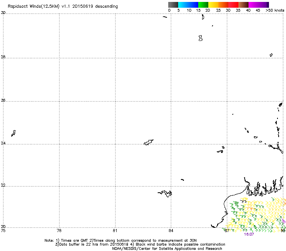Click the gray 0-5 knots color swatch

click(x=173, y=5)
